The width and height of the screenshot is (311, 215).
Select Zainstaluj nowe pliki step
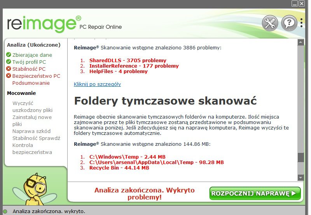click(32, 121)
